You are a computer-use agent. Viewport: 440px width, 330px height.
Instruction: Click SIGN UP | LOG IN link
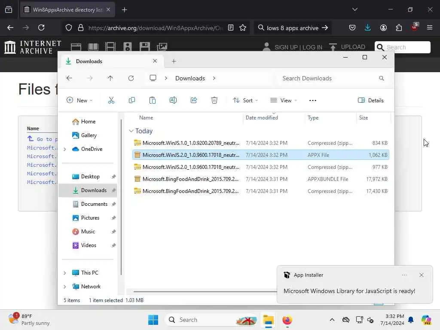[x=298, y=47]
